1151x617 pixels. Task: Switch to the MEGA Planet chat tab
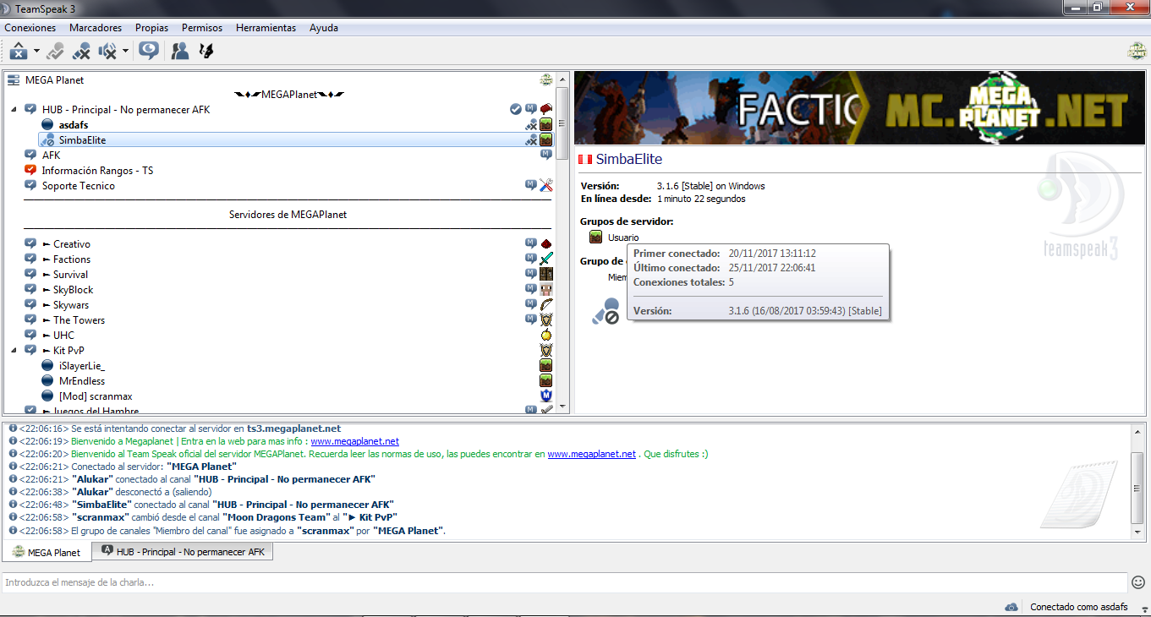pos(47,553)
